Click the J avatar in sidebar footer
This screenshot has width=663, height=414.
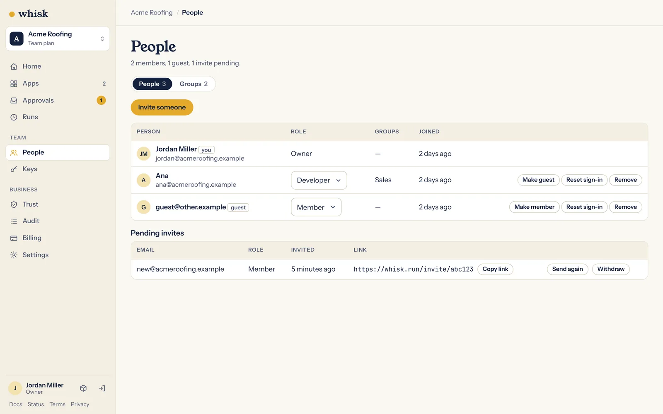pyautogui.click(x=15, y=388)
